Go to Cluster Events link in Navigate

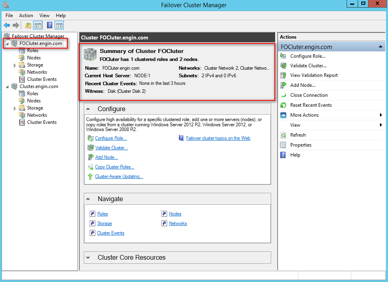[110, 233]
